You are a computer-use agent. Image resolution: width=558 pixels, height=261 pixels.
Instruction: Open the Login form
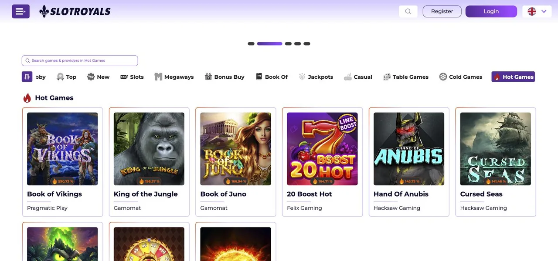tap(491, 11)
